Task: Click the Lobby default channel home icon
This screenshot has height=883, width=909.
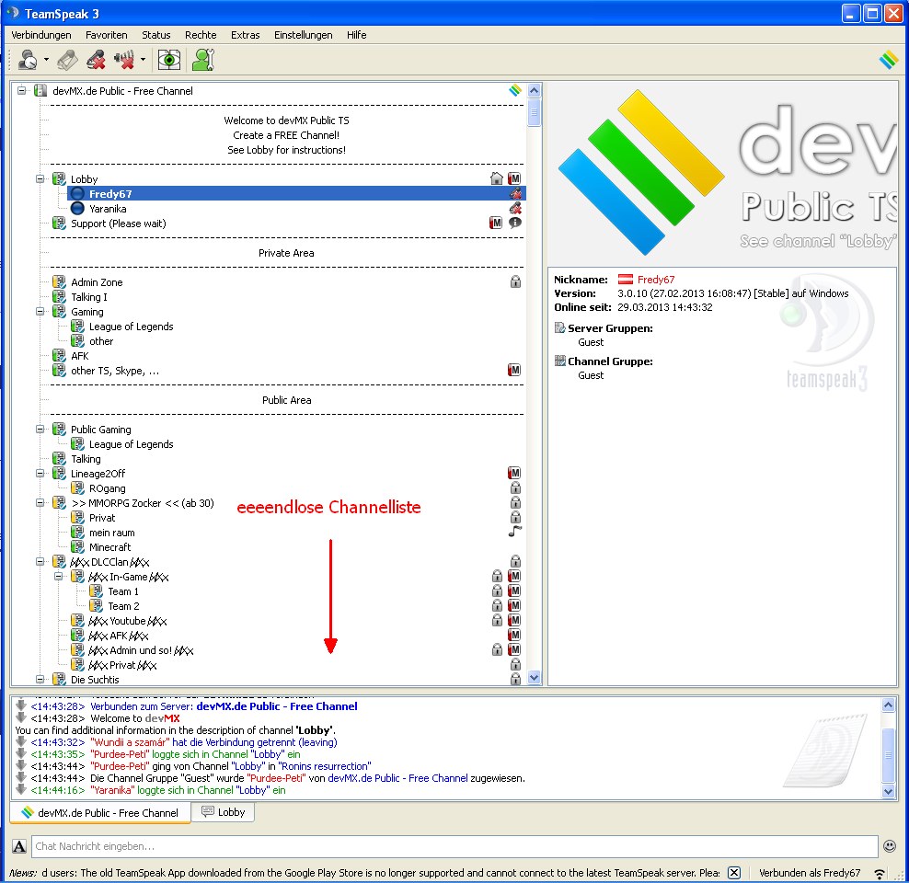Action: click(496, 178)
